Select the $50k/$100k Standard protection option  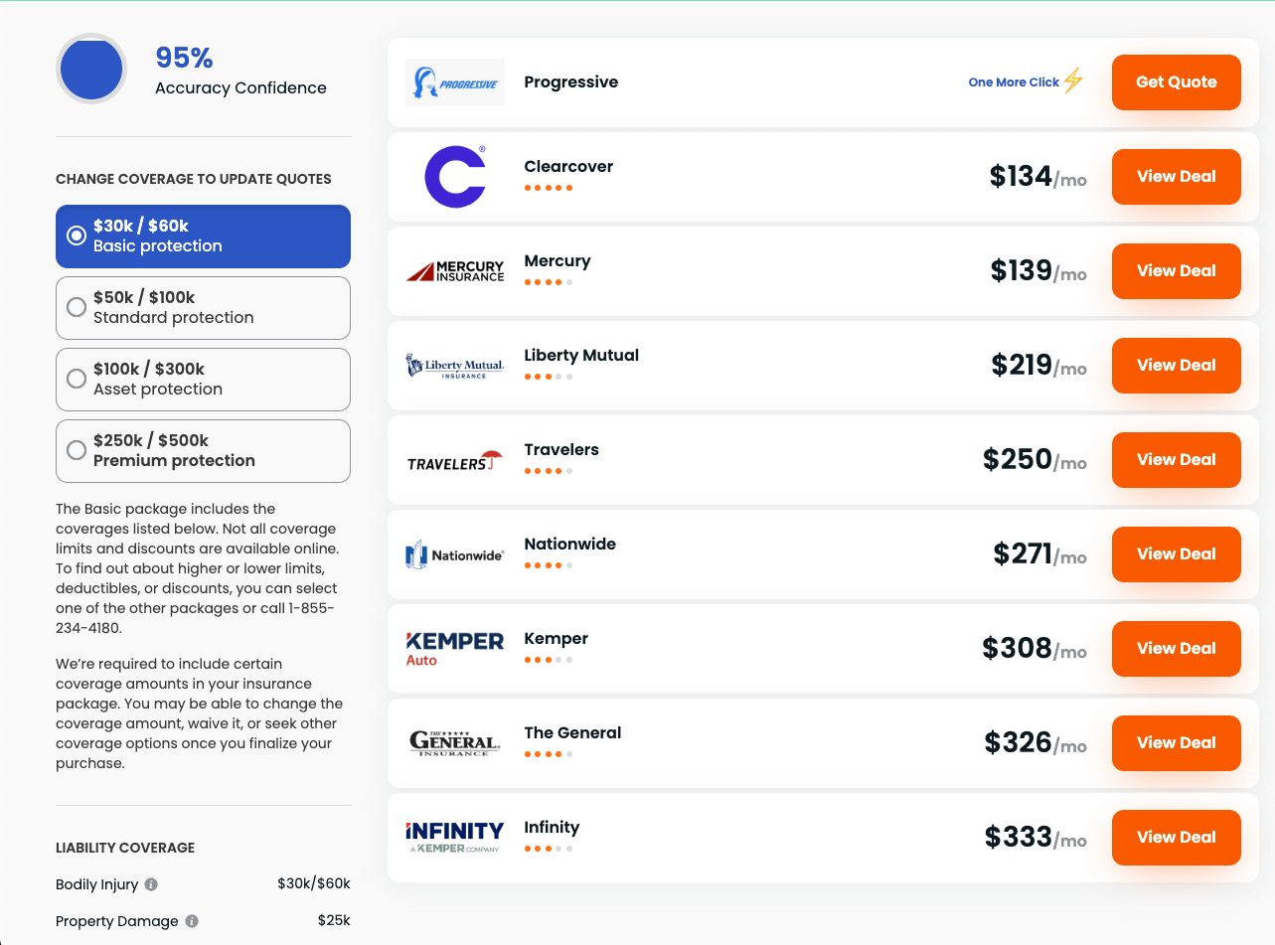[x=76, y=307]
